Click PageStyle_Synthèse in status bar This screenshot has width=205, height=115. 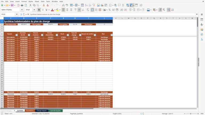click(x=77, y=114)
